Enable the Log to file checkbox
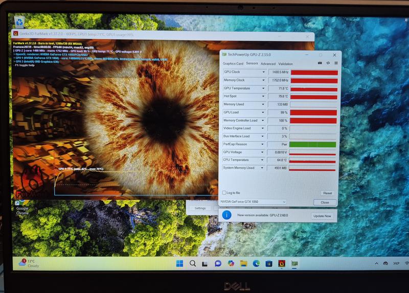This screenshot has width=409, height=293. (225, 193)
